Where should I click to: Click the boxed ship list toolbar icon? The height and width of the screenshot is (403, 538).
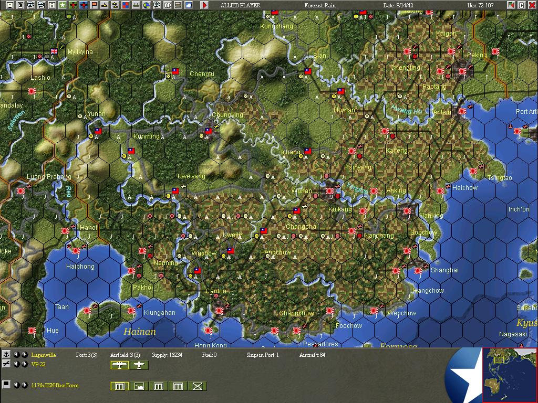(x=42, y=5)
